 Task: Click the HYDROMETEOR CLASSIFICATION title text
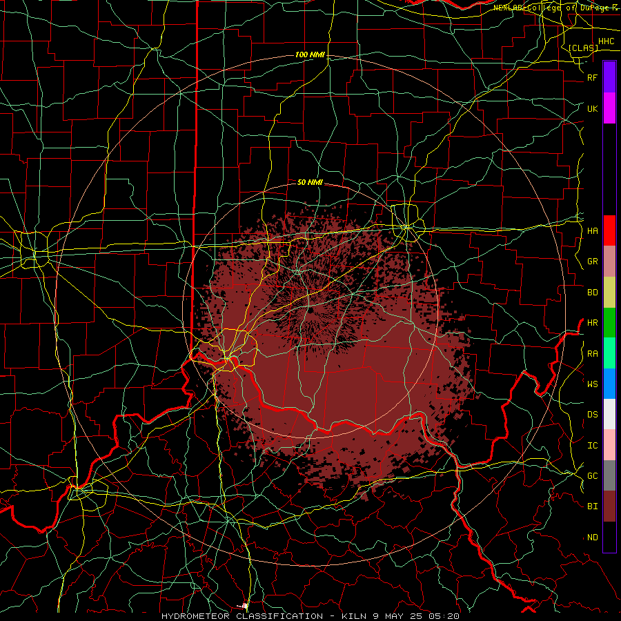pyautogui.click(x=242, y=616)
